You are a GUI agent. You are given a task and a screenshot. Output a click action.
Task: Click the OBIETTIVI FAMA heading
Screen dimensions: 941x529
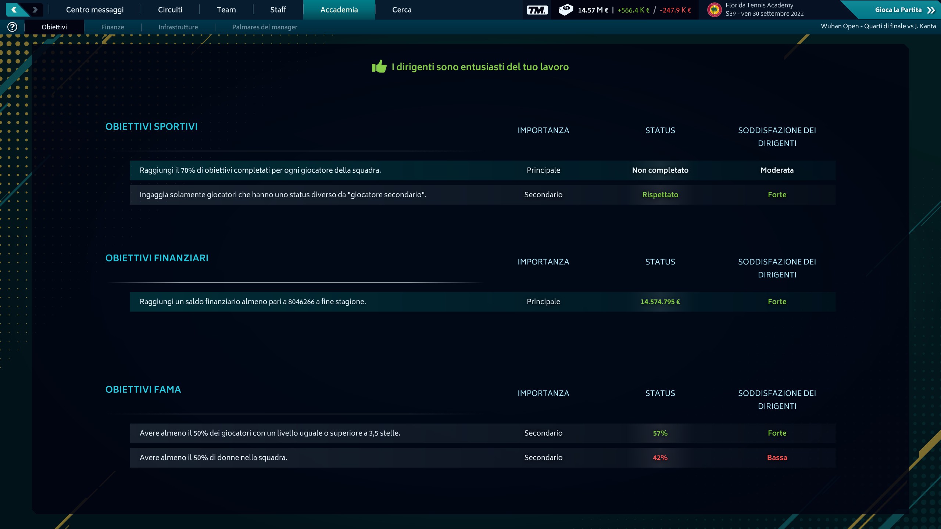click(x=143, y=389)
